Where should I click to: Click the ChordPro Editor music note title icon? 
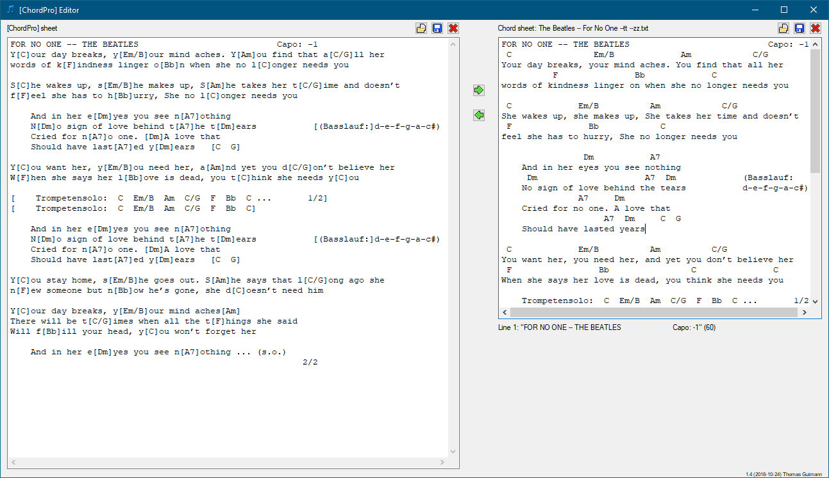tap(10, 10)
